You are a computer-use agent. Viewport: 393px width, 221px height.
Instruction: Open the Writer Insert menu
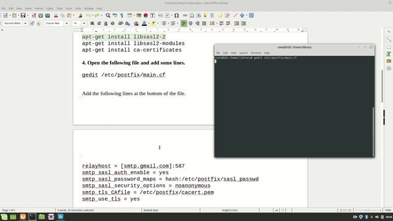tap(28, 9)
